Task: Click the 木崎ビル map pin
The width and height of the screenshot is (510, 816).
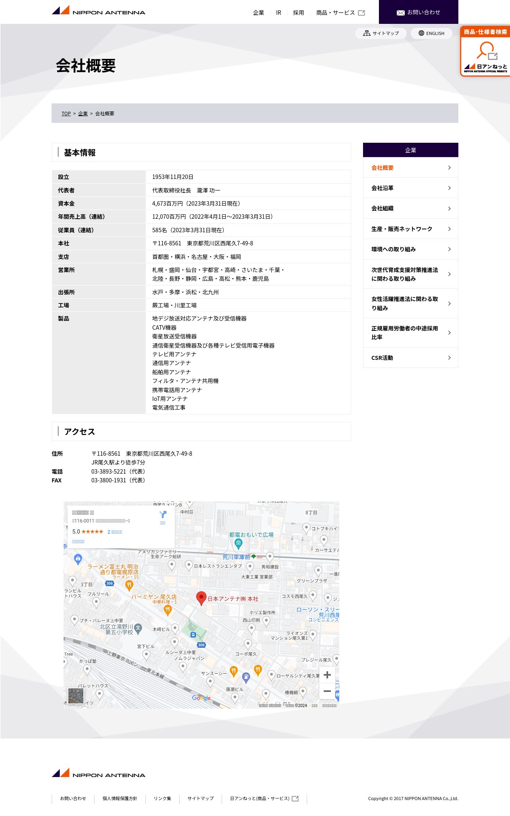Action: tap(175, 629)
